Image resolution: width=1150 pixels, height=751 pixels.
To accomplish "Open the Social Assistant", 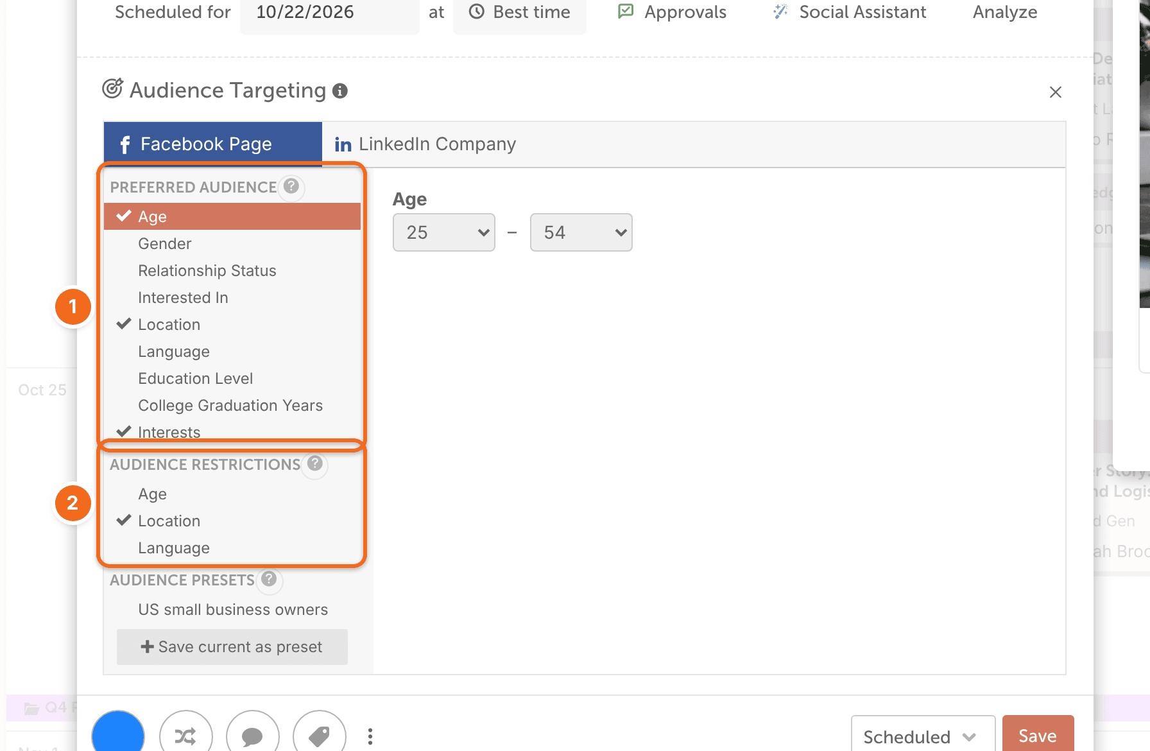I will tap(850, 12).
